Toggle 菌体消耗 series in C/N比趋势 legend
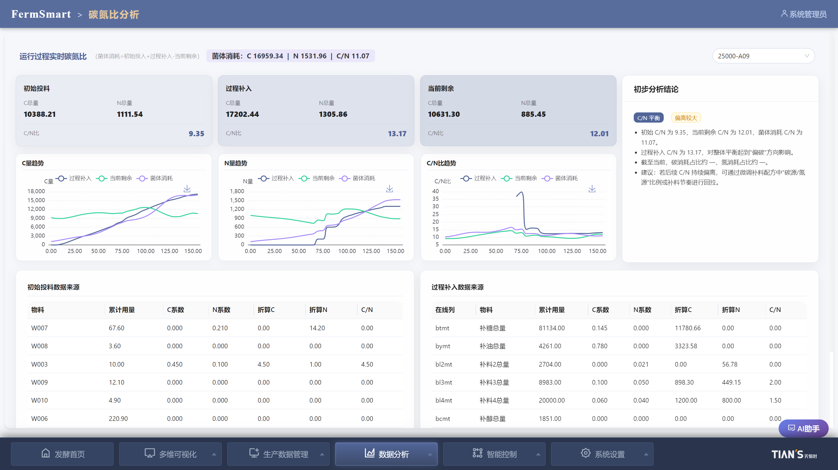838x470 pixels. point(560,178)
